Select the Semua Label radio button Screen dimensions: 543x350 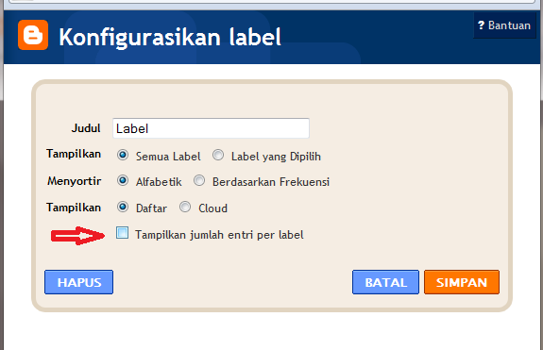click(122, 155)
